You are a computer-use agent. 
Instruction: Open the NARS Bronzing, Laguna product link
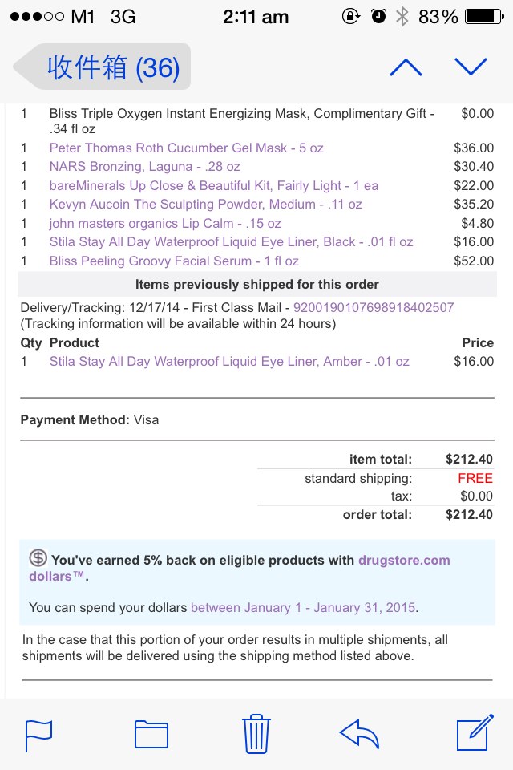coord(144,167)
